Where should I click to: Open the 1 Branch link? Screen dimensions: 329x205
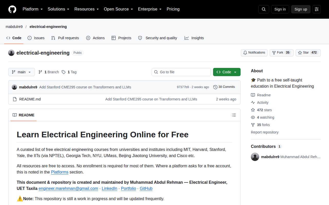[49, 72]
